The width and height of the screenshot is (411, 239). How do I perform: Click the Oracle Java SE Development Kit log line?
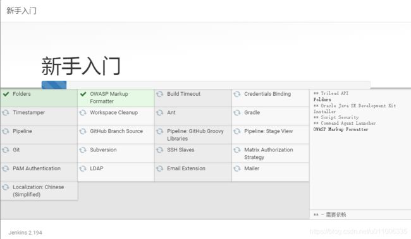[355, 108]
